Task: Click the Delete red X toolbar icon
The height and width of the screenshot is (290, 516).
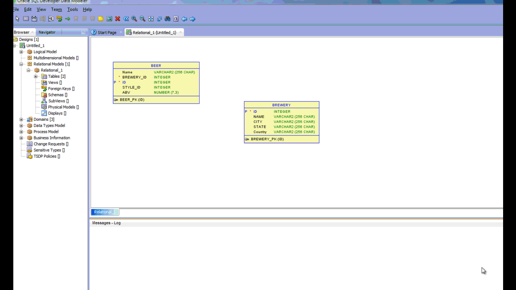Action: (x=117, y=19)
